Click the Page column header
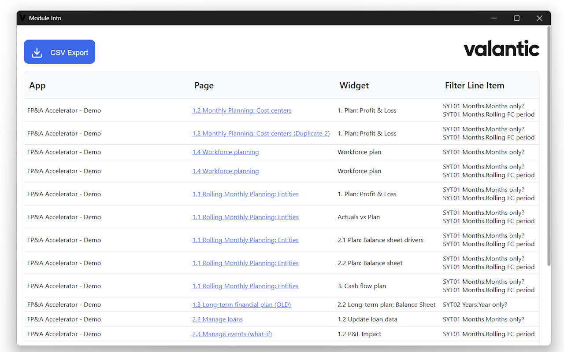The height and width of the screenshot is (352, 564). (x=204, y=85)
